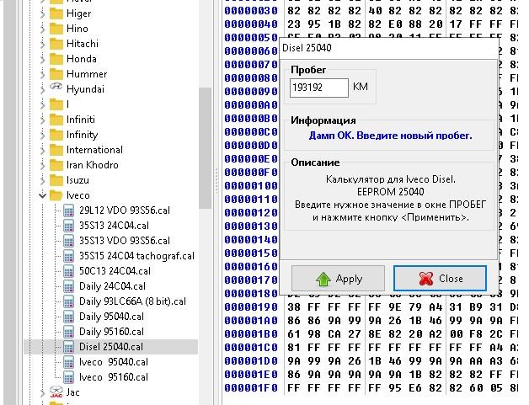Click the 35S15 24C04 tachograf.cal icon

[x=68, y=256]
